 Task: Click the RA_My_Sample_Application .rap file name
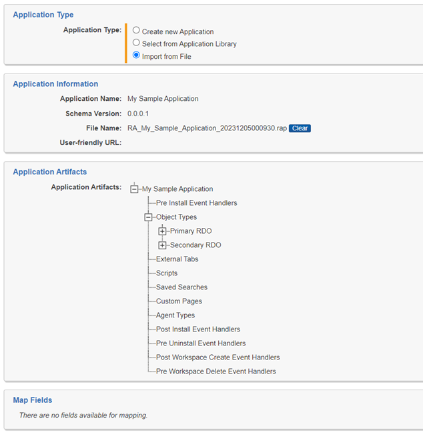click(x=207, y=128)
